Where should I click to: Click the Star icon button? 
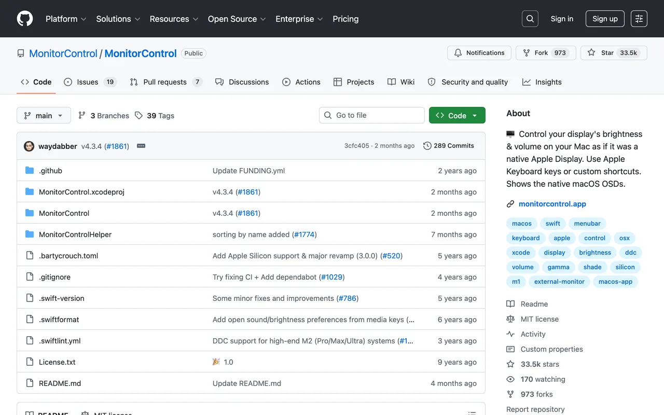click(614, 53)
